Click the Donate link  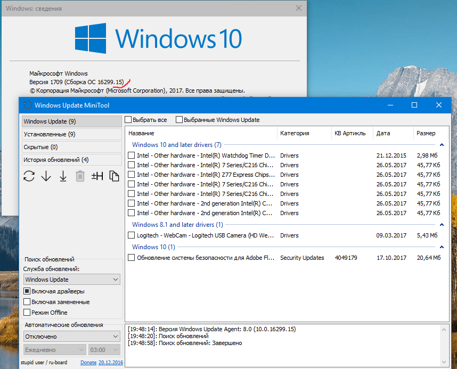pos(88,363)
